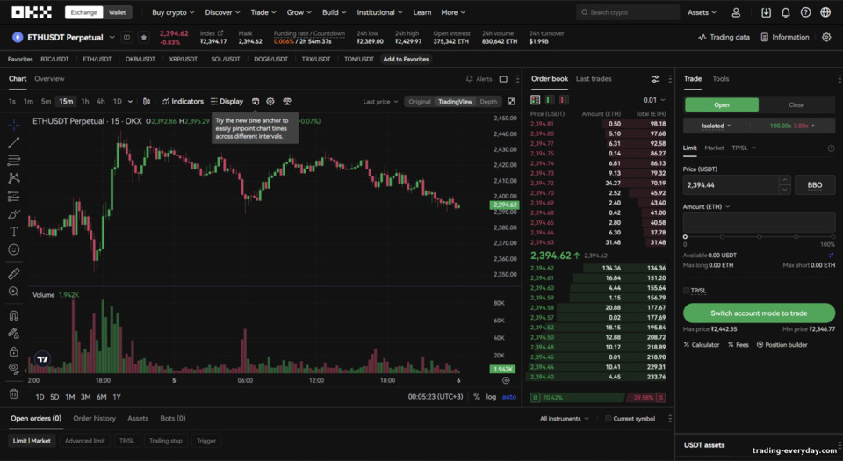Screen dimensions: 843x461
Task: Expand the Isolated margin mode dropdown
Action: 716,126
